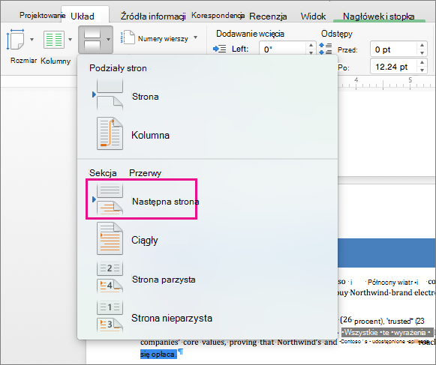Select Następna strona menu label
Screen dimensions: 436x365
pyautogui.click(x=165, y=202)
